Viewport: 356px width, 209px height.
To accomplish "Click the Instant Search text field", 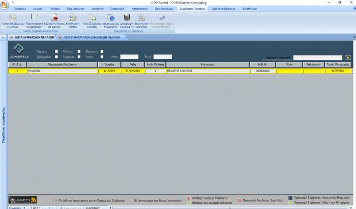I will (318, 57).
